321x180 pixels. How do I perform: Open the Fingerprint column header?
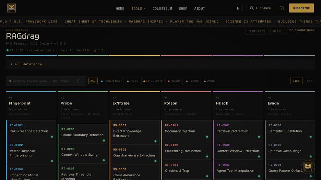(x=31, y=106)
